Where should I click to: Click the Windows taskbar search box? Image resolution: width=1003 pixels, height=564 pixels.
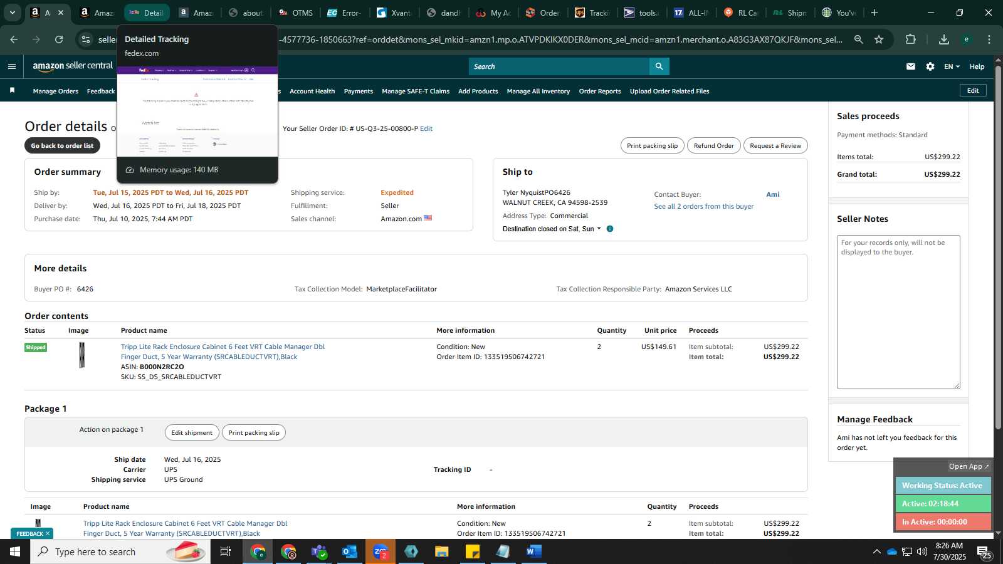(x=119, y=551)
